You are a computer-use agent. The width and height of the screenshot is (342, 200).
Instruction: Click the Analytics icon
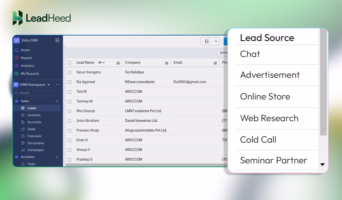(x=17, y=66)
